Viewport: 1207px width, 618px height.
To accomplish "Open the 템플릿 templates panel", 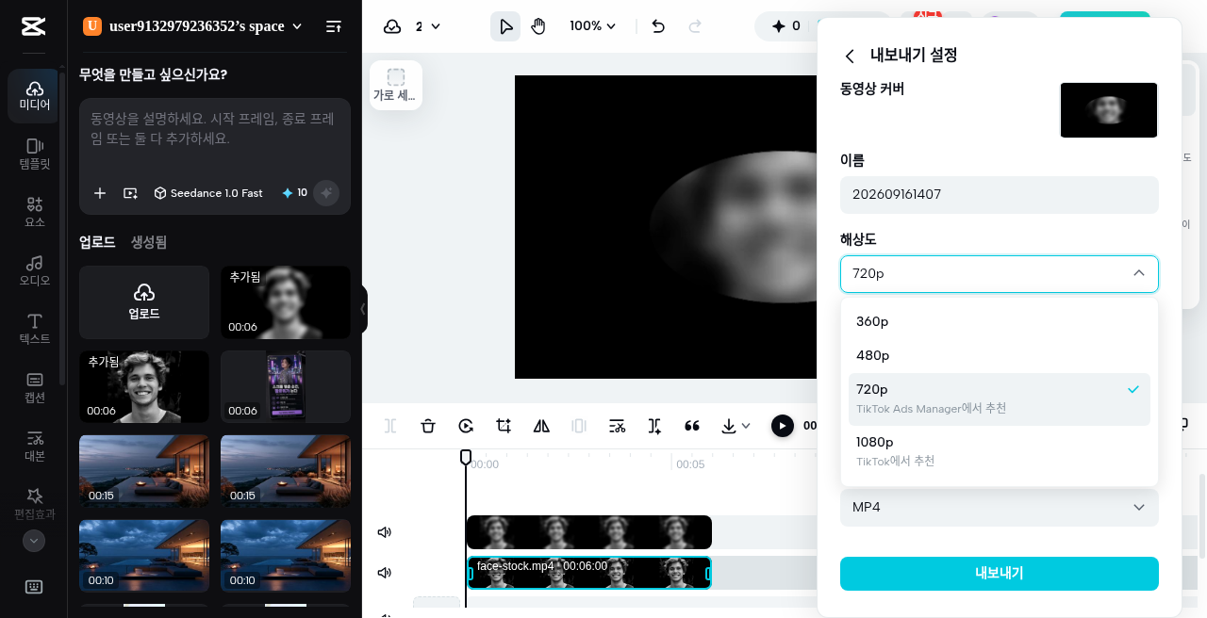I will [34, 154].
